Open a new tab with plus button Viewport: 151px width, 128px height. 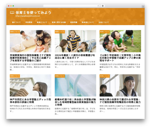(143, 7)
